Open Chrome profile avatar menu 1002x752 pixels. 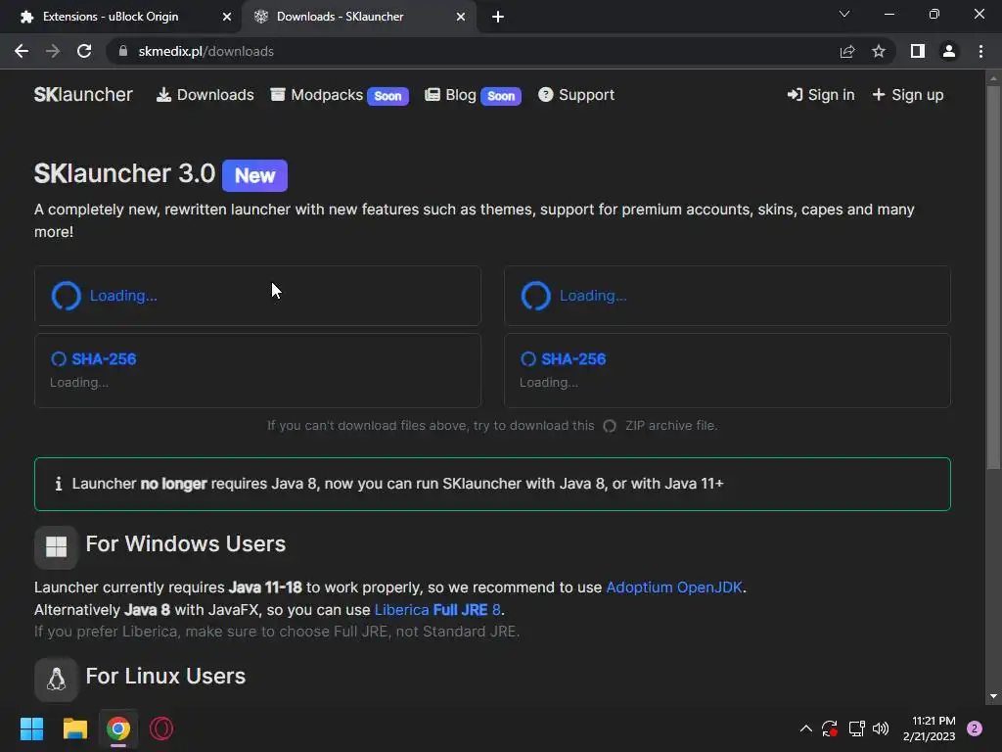point(949,51)
